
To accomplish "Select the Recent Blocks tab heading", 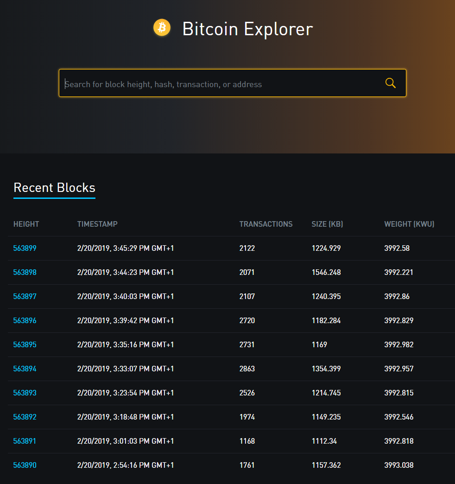I will pos(54,188).
